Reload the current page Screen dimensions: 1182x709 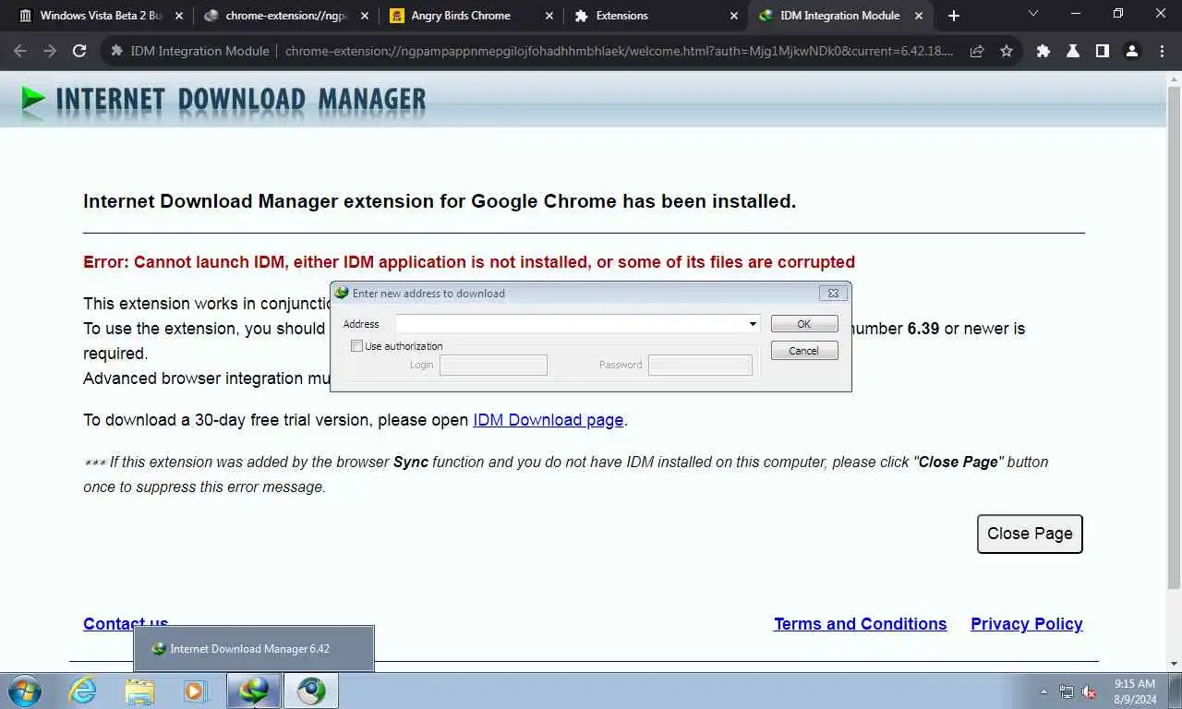pyautogui.click(x=79, y=52)
